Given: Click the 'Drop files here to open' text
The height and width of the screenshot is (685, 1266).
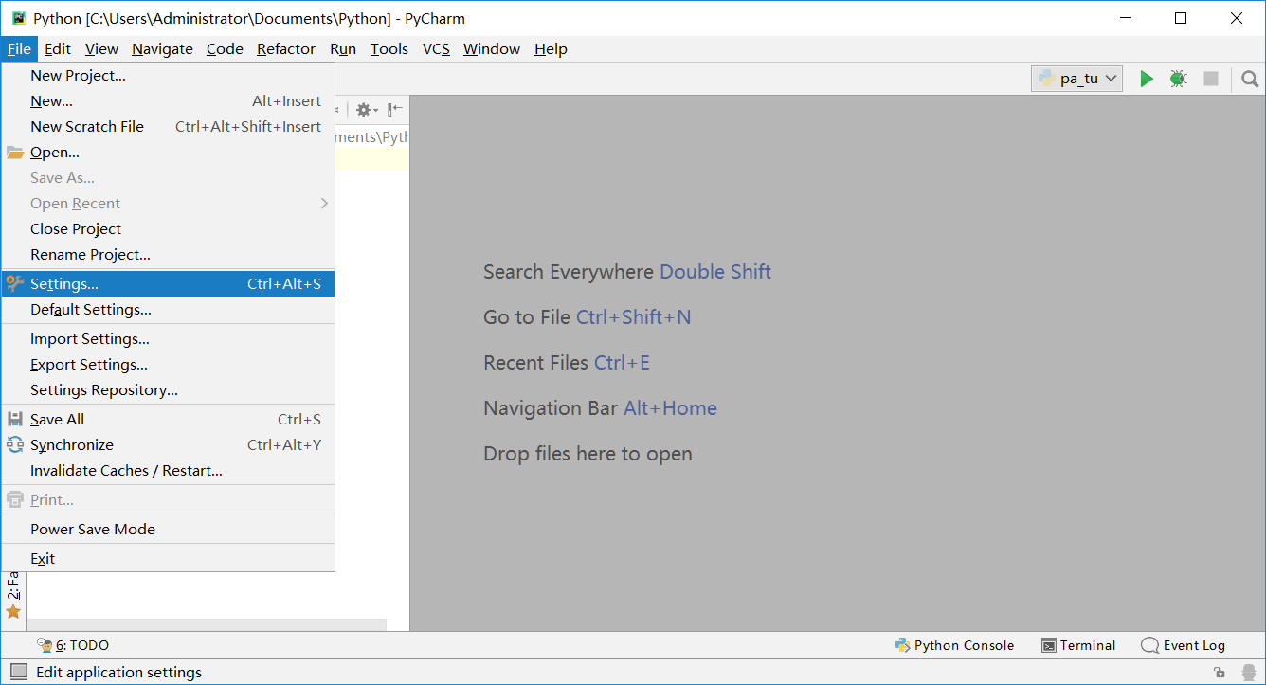Looking at the screenshot, I should [588, 454].
